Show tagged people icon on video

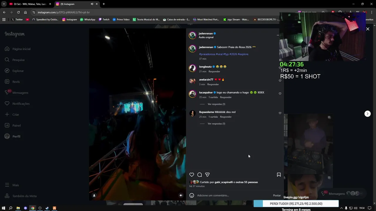[x=94, y=195]
